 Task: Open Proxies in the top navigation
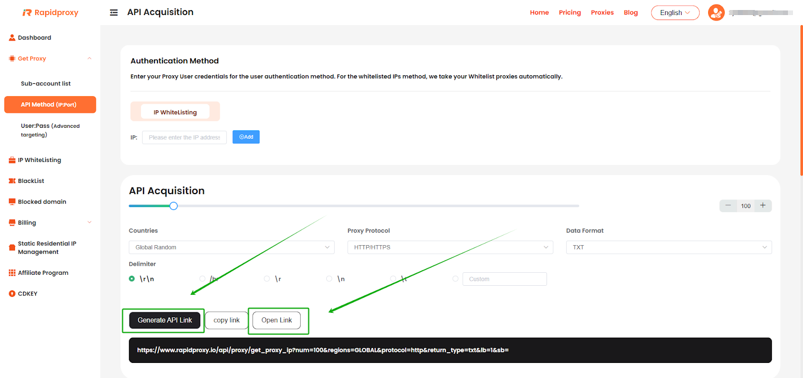click(602, 13)
